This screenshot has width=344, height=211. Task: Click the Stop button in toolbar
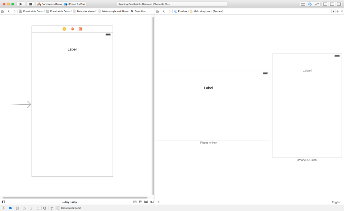(x=31, y=4)
